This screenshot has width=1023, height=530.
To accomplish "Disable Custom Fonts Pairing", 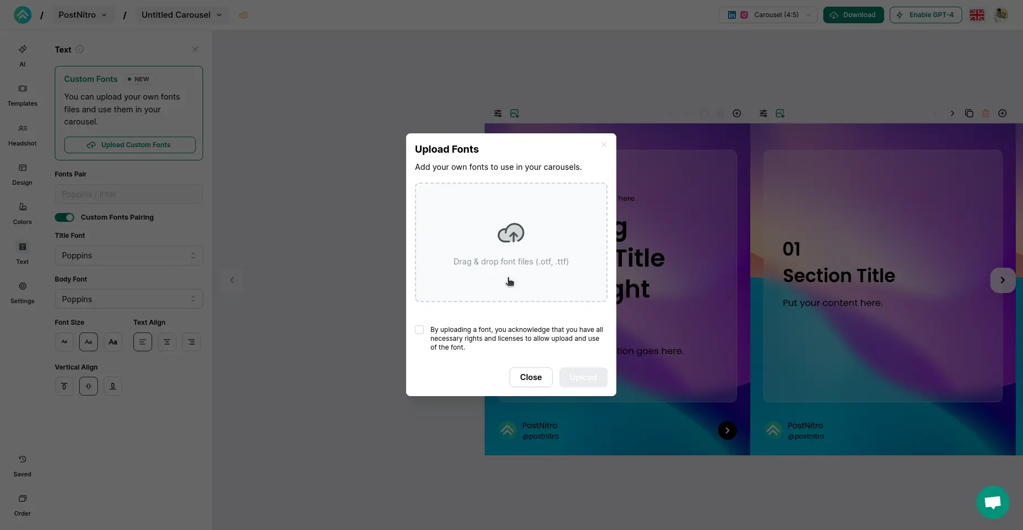I will (64, 217).
